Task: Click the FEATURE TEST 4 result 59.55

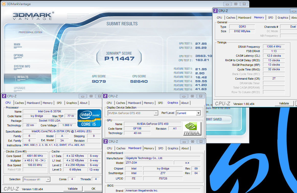Action: click(x=201, y=81)
